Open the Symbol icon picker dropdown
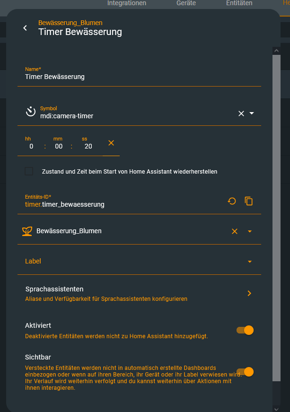290x412 pixels. (x=252, y=114)
